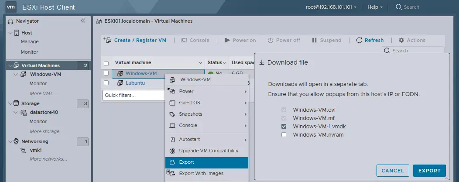Click the Power submenu icon in context menu

tap(172, 91)
